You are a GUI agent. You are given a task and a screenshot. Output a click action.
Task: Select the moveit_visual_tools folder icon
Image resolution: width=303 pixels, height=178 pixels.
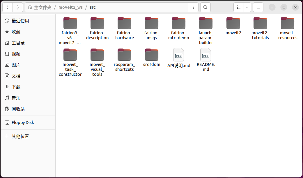pyautogui.click(x=97, y=55)
